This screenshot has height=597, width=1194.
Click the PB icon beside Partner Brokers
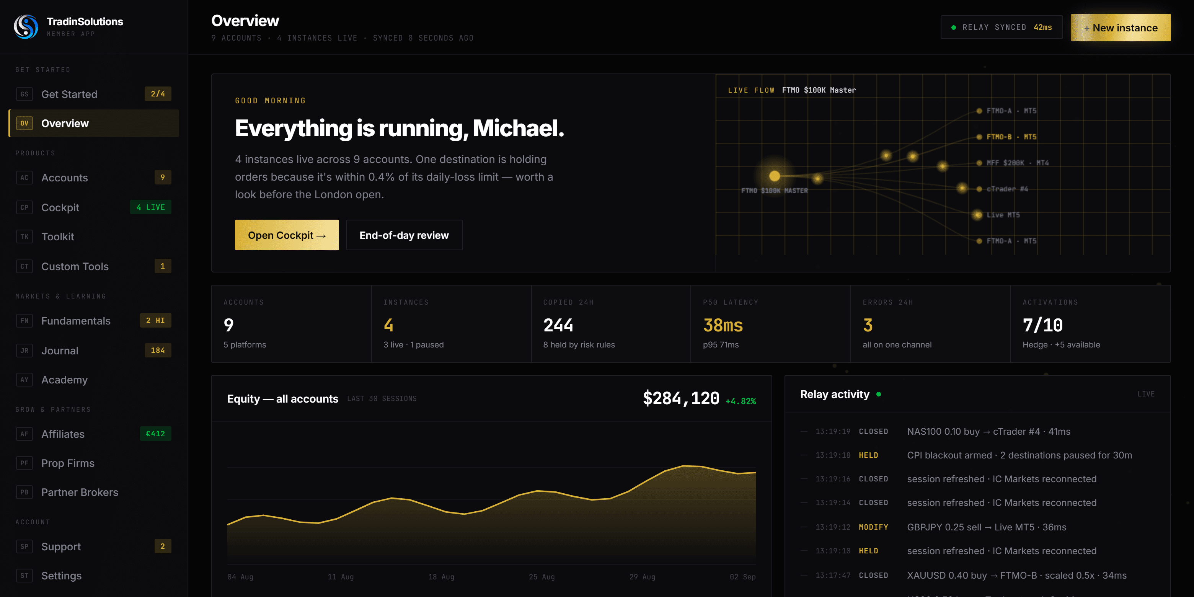click(x=24, y=492)
